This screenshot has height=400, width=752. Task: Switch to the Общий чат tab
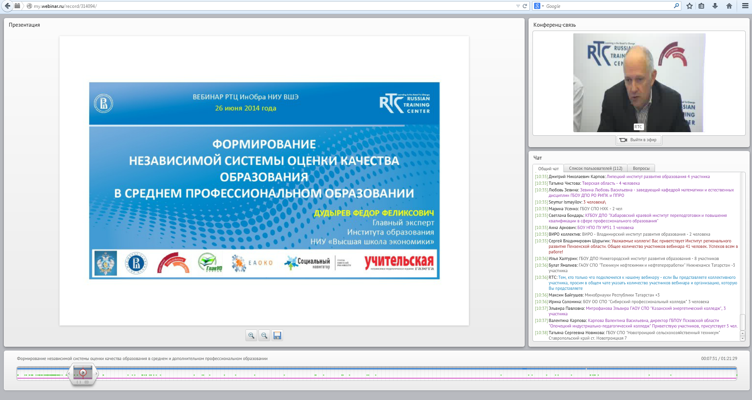click(548, 169)
